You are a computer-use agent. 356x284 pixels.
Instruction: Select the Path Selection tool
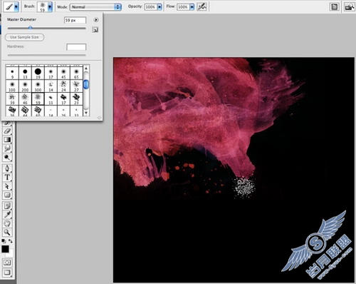7,186
